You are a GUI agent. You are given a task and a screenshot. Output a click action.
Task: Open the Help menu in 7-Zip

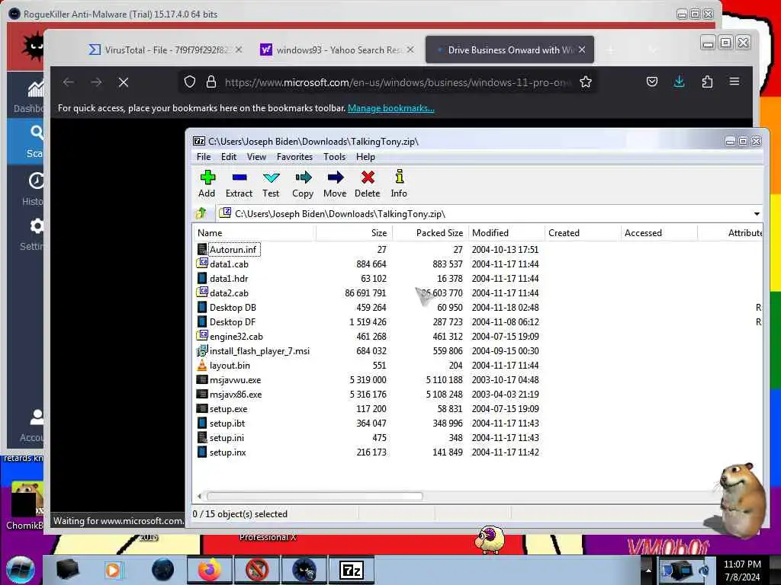pyautogui.click(x=365, y=157)
